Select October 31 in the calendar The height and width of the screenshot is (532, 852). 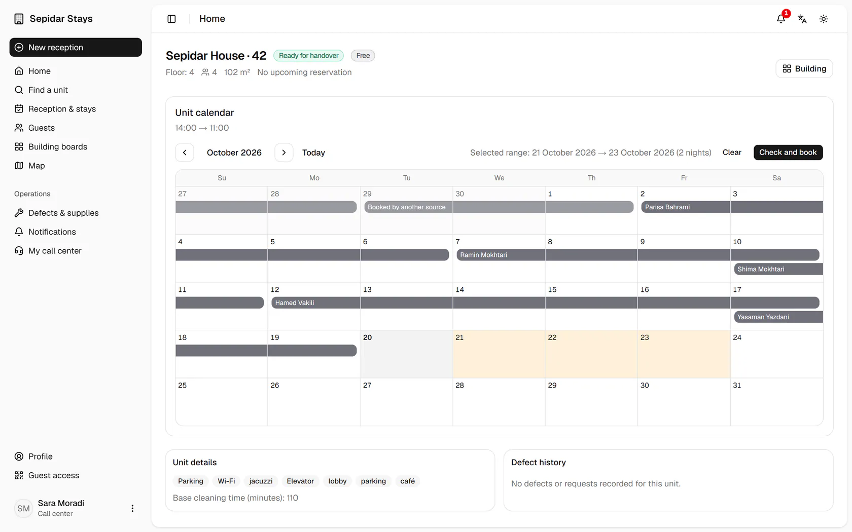[776, 402]
